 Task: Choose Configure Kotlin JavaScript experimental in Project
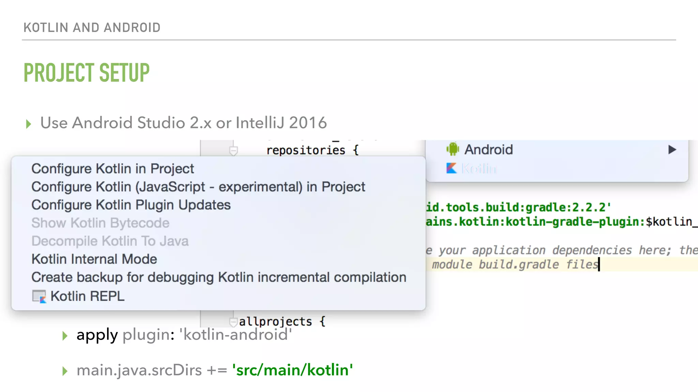(198, 187)
